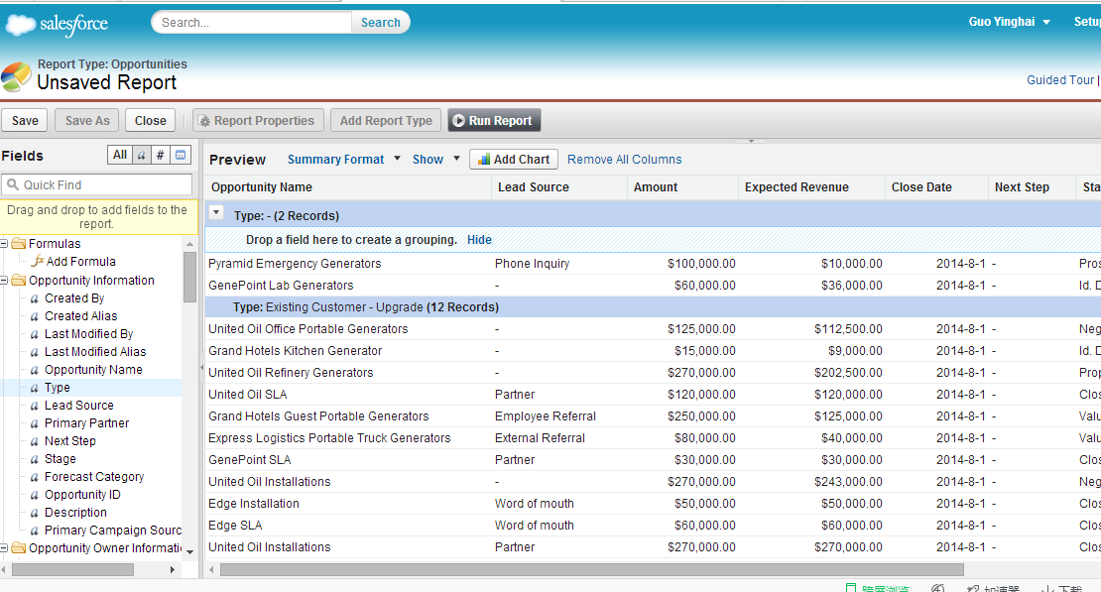The height and width of the screenshot is (592, 1101).
Task: Click the Created By field icon
Action: pos(35,298)
